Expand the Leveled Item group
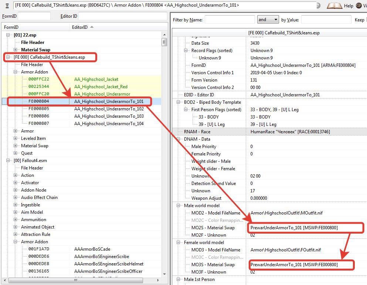 click(16, 138)
